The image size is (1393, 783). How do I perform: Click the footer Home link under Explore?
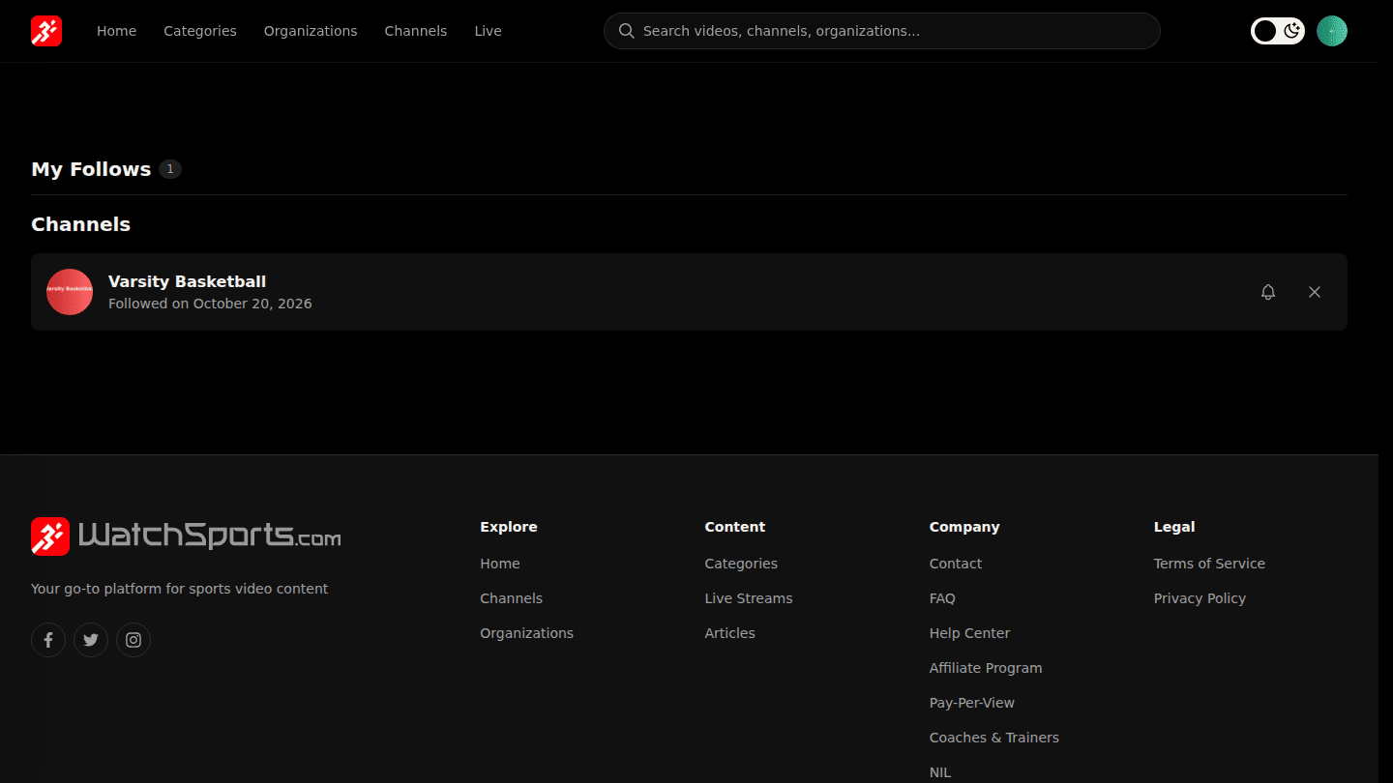(x=500, y=564)
